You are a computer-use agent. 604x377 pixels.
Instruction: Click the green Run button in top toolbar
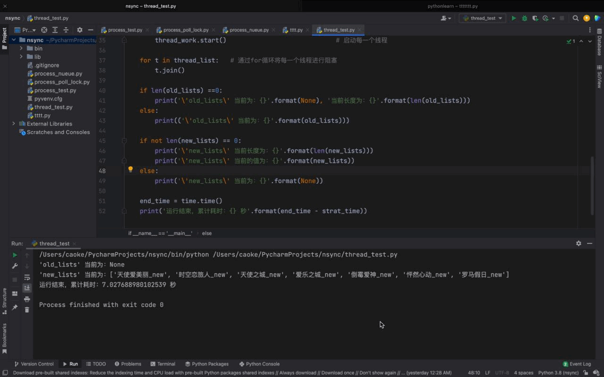tap(514, 18)
